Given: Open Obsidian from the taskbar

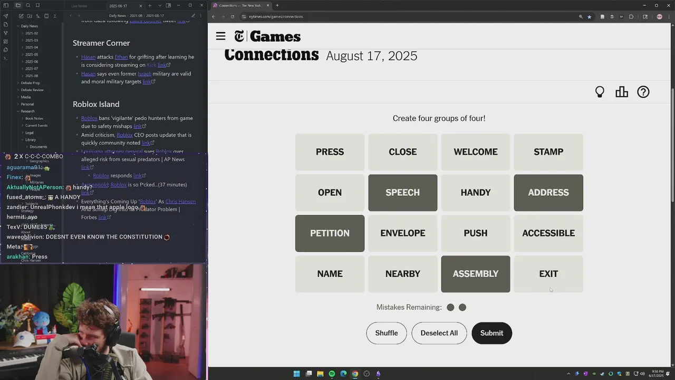Looking at the screenshot, I should 378,374.
